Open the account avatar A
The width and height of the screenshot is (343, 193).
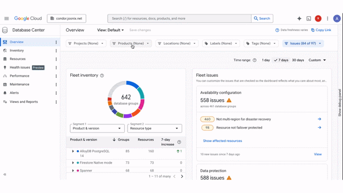pyautogui.click(x=337, y=19)
